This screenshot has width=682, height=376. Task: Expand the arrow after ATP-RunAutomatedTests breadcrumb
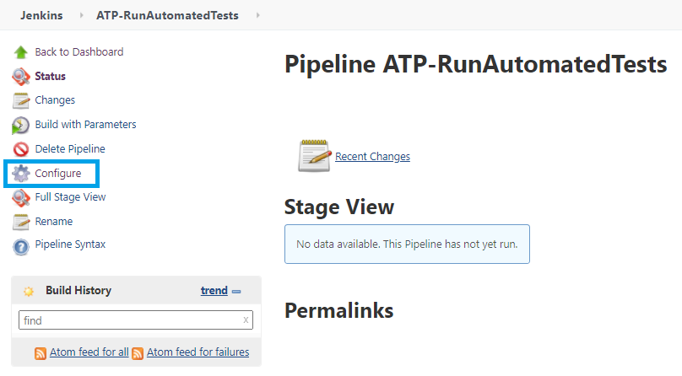pos(258,15)
